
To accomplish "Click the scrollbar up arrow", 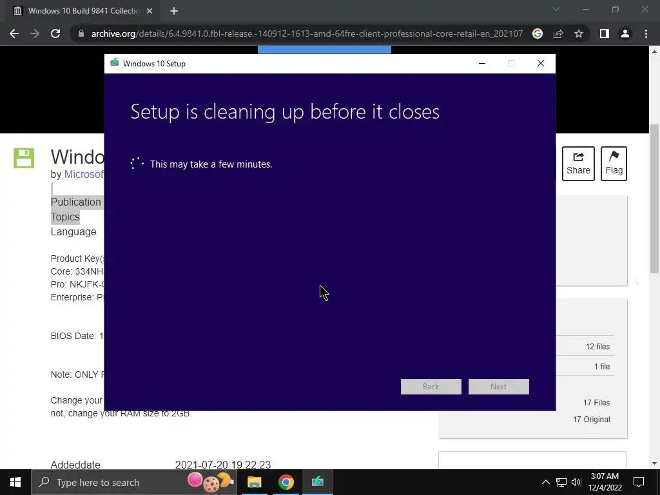I will click(x=655, y=52).
